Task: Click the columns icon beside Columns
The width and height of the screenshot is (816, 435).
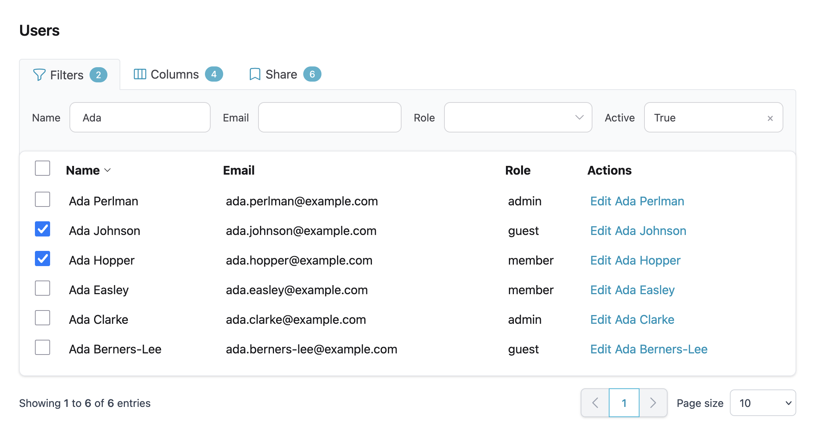Action: point(140,74)
